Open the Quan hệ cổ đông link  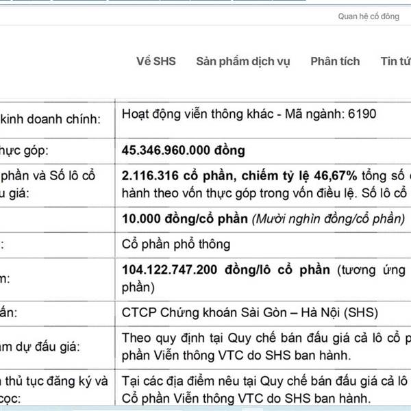point(369,16)
